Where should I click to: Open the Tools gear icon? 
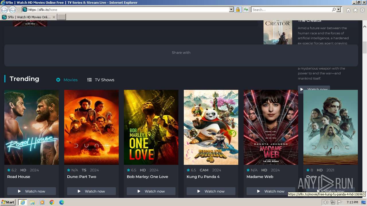tap(362, 10)
